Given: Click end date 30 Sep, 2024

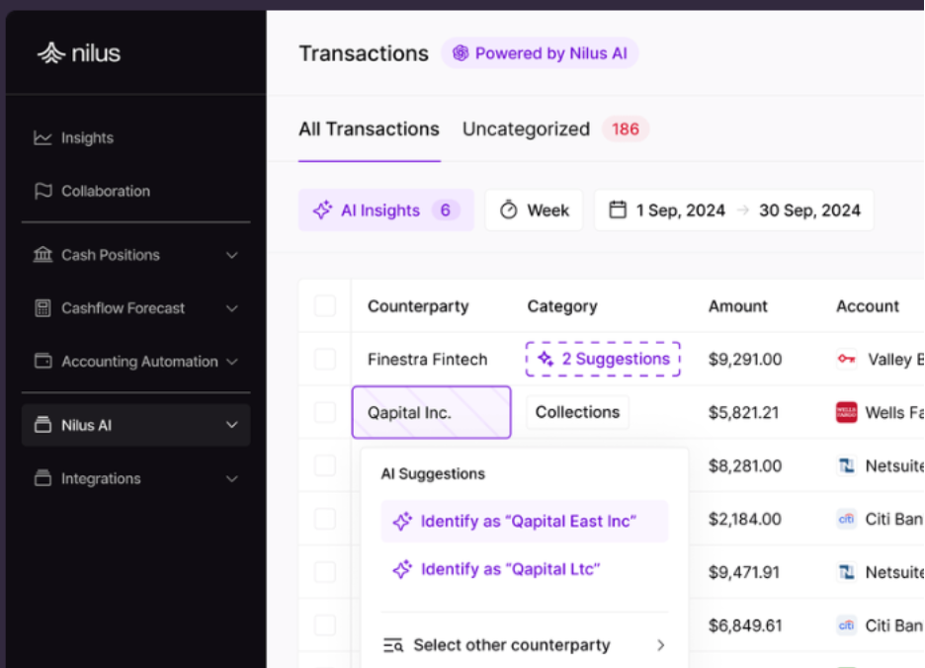Looking at the screenshot, I should pos(809,210).
